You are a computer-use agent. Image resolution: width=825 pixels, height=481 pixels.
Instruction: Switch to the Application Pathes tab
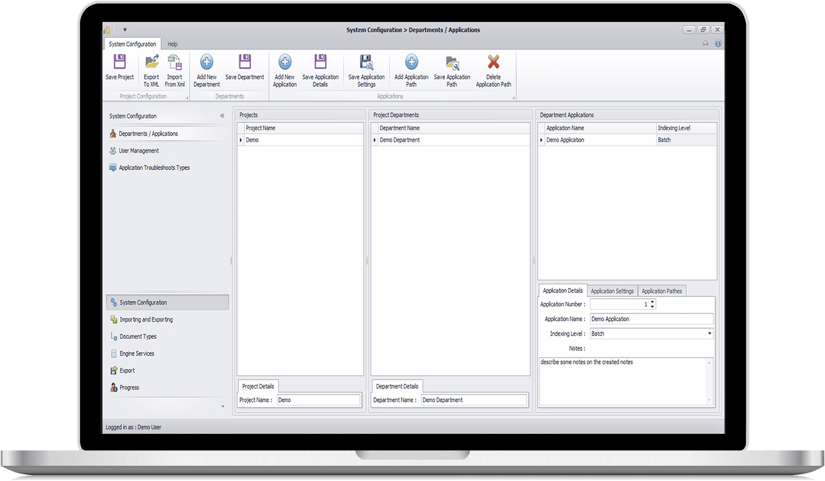[662, 291]
